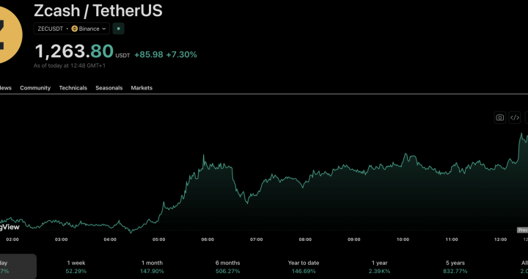Take a chart snapshot with camera icon

(x=499, y=117)
